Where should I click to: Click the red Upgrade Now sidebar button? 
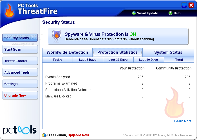tap(20, 95)
